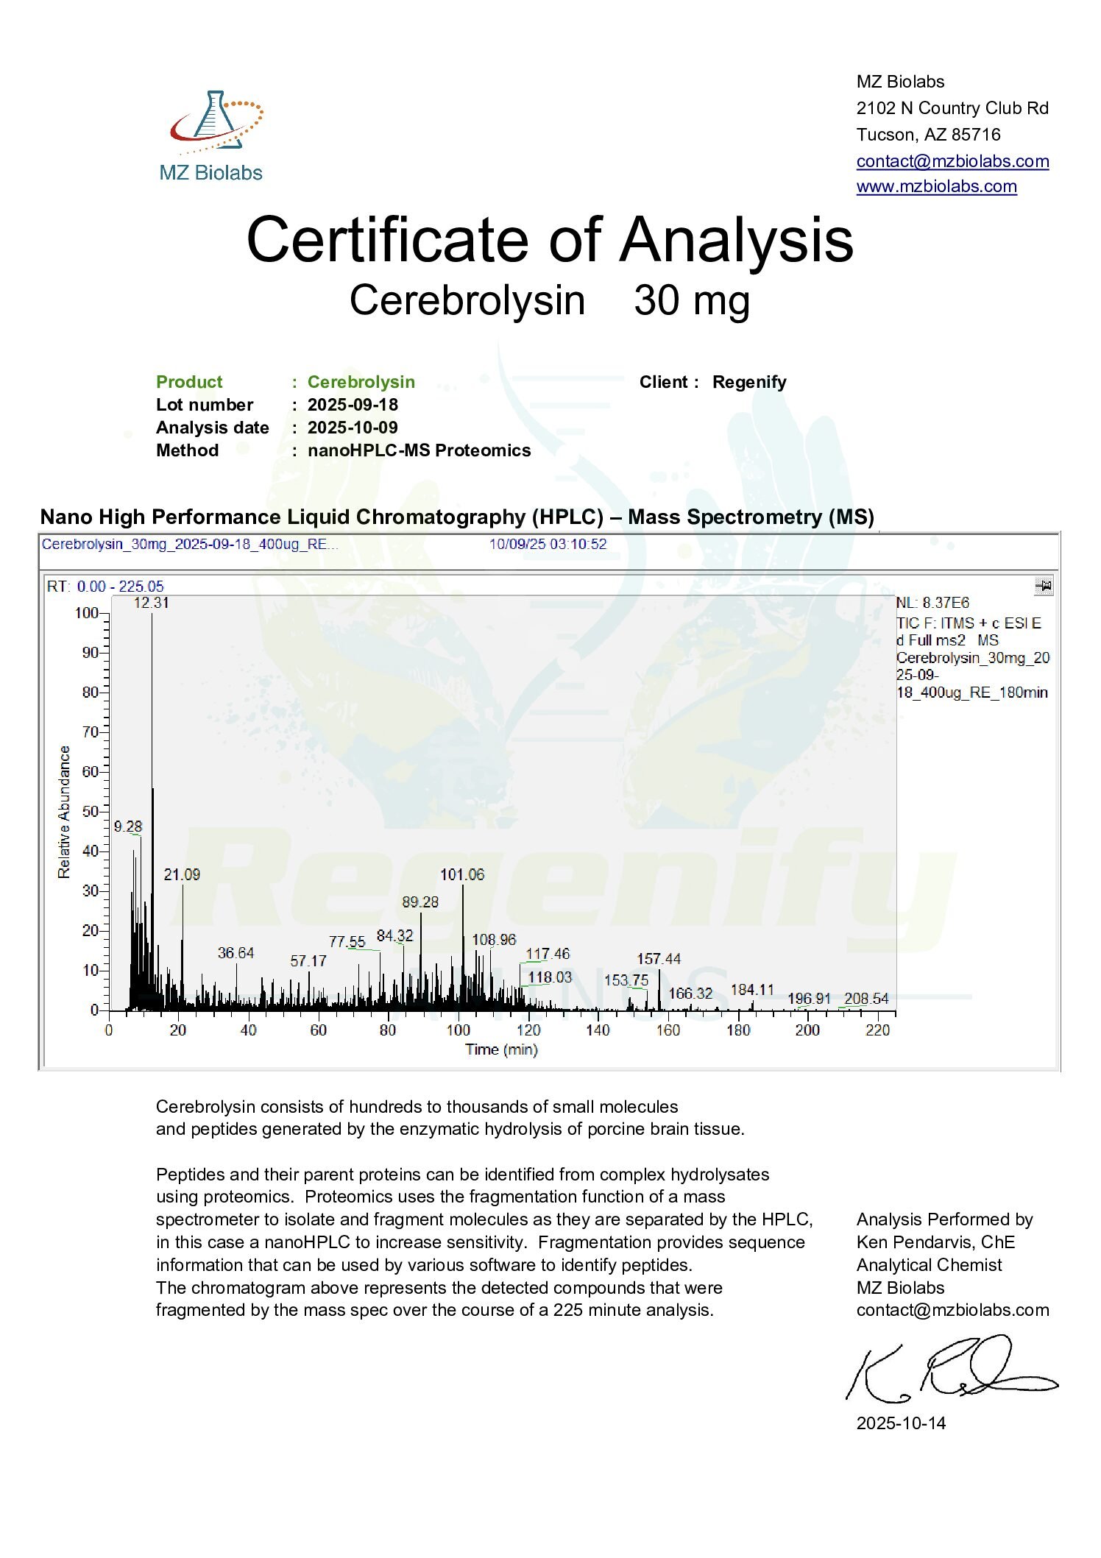The image size is (1101, 1558).
Task: Click the pin icon on chromatogram panel
Action: point(1044,586)
